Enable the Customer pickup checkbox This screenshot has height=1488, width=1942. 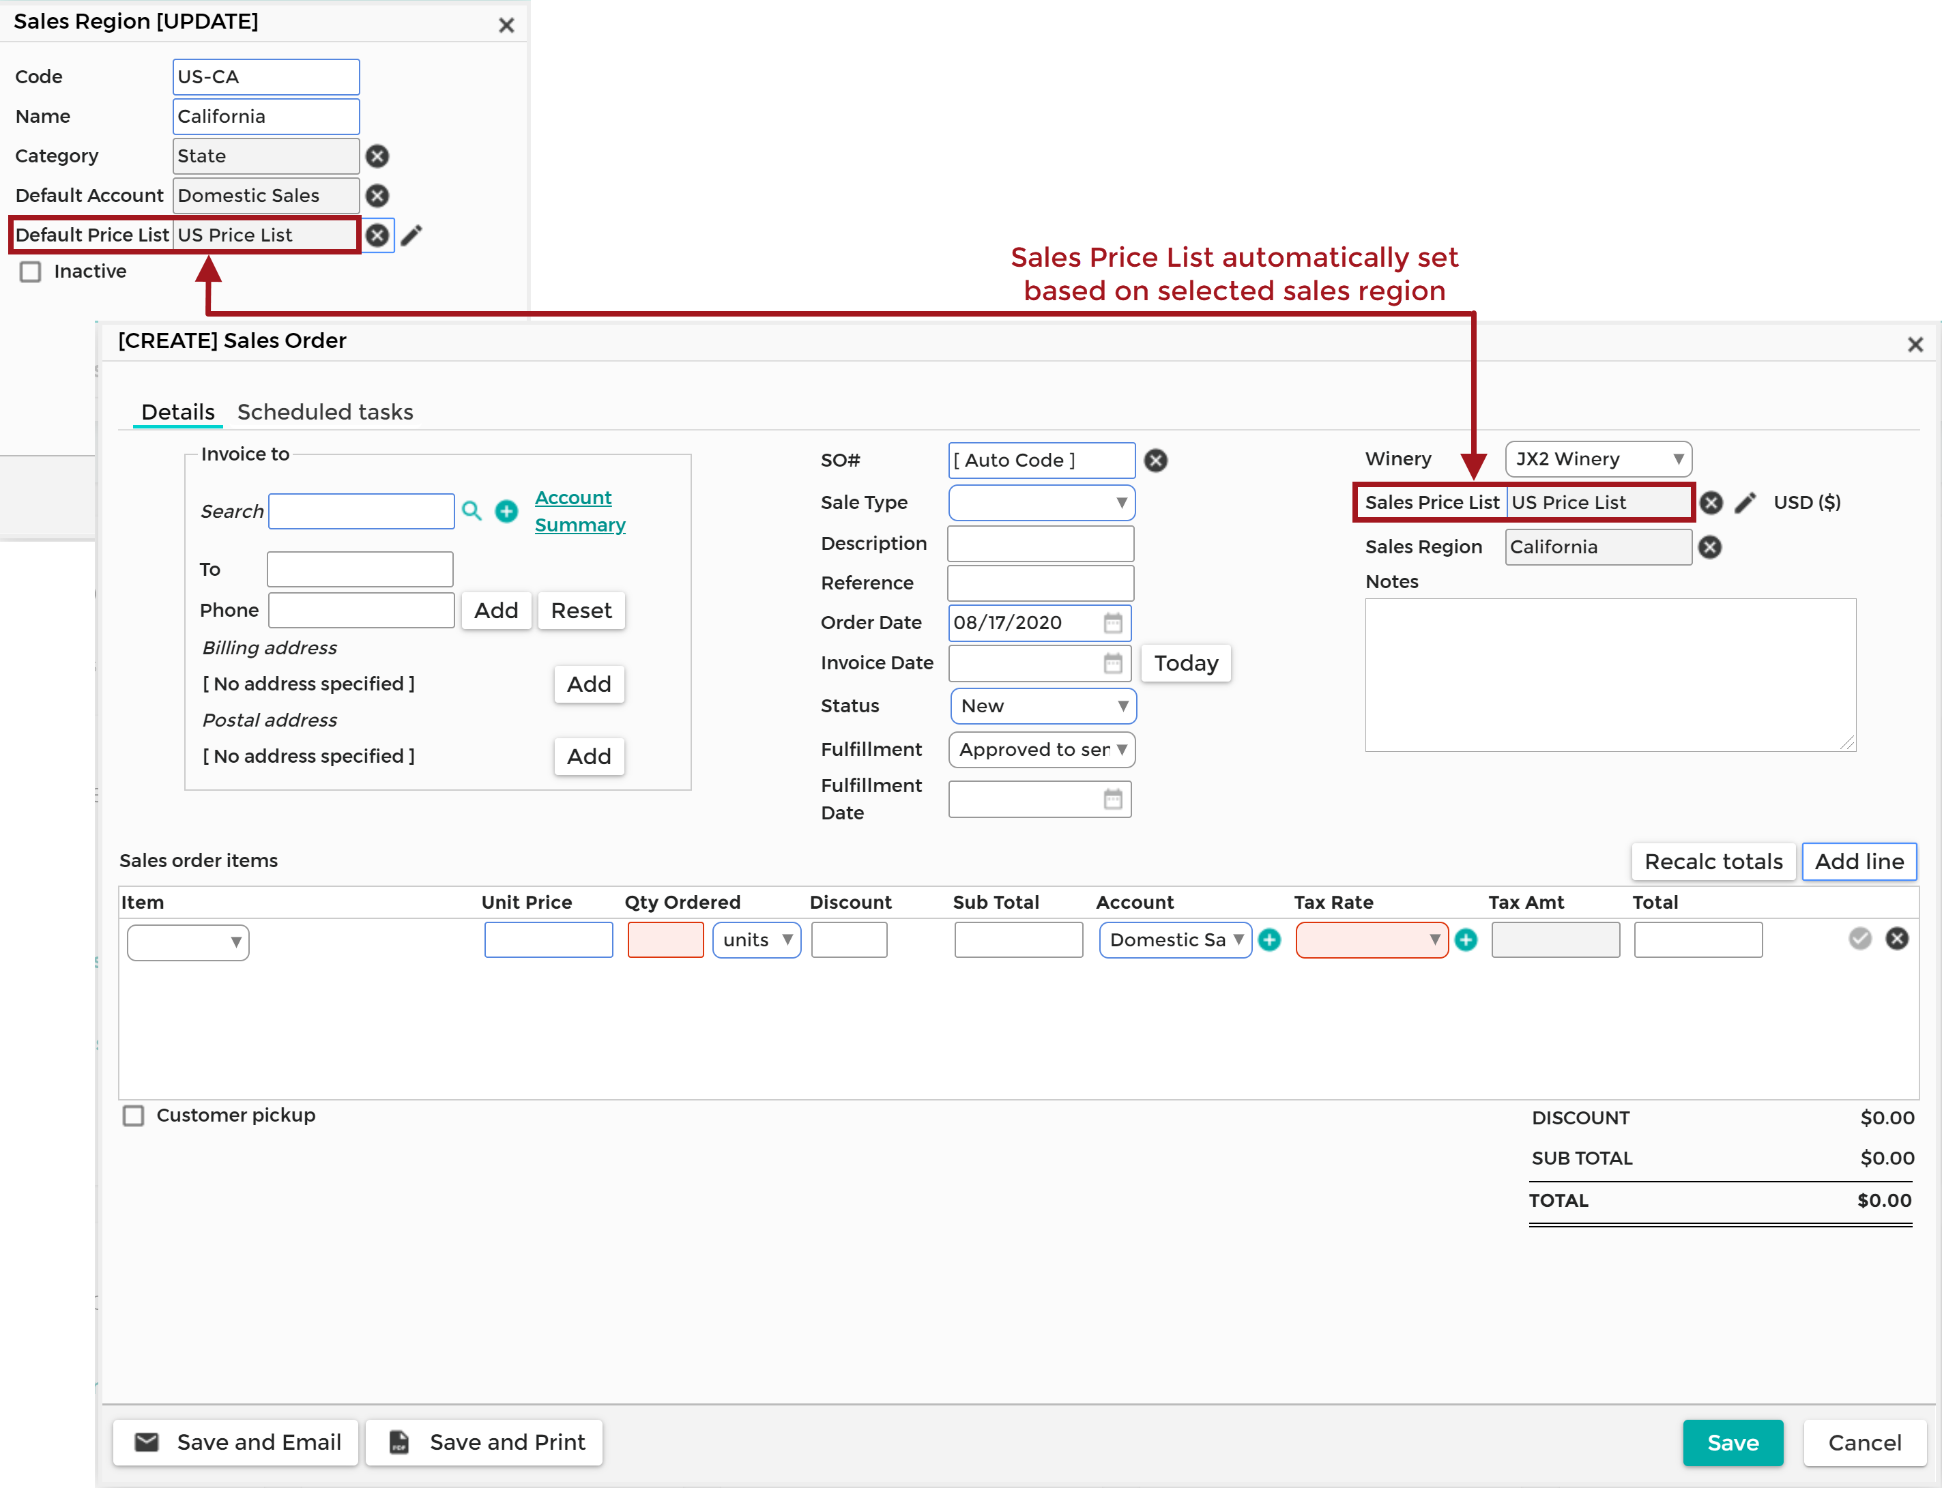tap(134, 1116)
